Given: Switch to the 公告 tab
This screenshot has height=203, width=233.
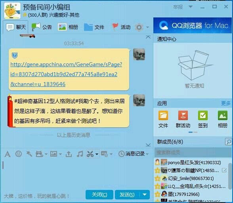Looking at the screenshot, I should [x=42, y=27].
